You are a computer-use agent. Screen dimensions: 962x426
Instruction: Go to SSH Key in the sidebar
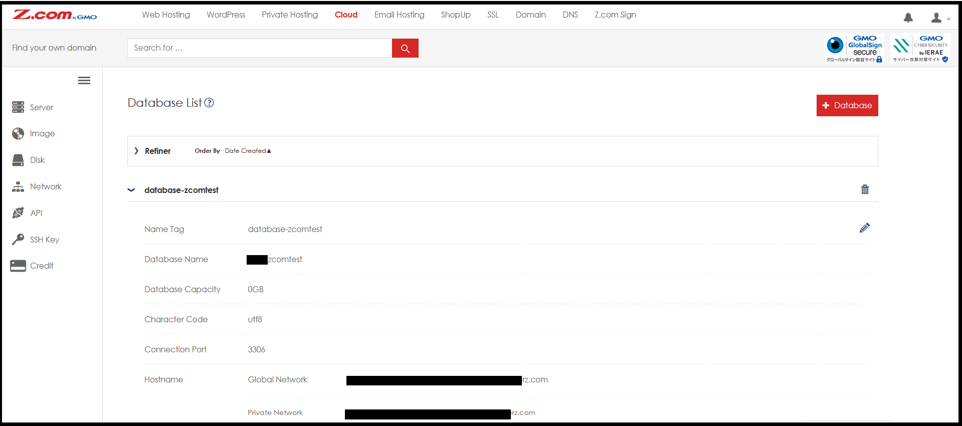[x=45, y=240]
